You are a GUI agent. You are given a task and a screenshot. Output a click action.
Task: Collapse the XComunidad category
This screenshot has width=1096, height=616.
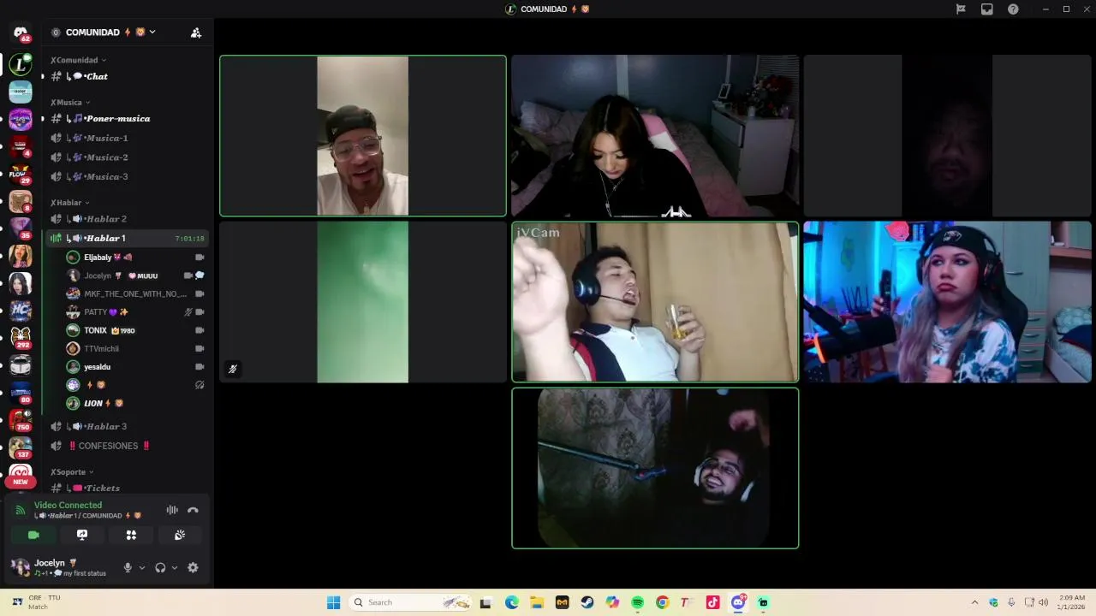(79, 60)
